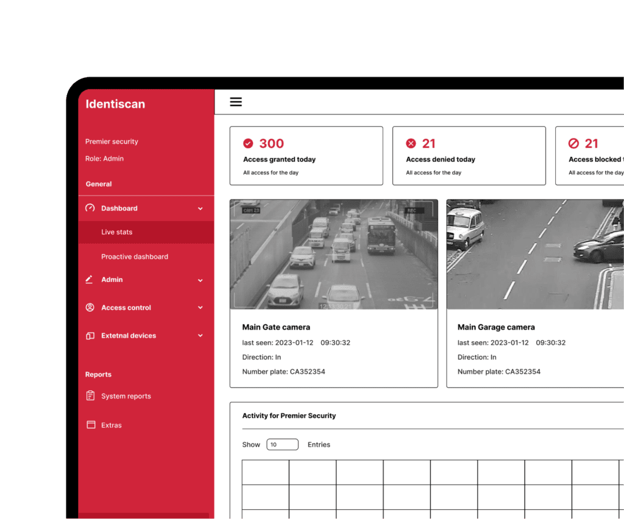Image resolution: width=624 pixels, height=519 pixels.
Task: Click Main Gate last seen timestamp
Action: pyautogui.click(x=296, y=343)
